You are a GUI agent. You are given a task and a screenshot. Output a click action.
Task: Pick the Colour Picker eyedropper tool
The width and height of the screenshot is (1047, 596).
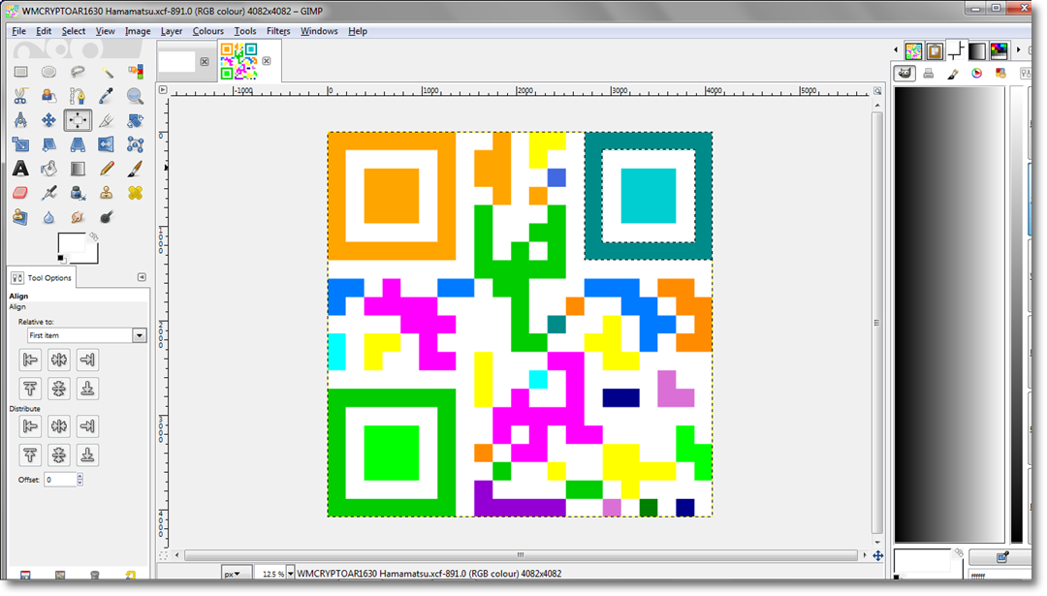(107, 96)
